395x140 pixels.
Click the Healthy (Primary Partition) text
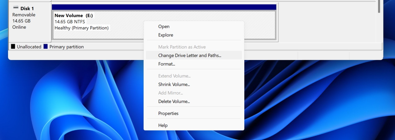click(x=82, y=28)
